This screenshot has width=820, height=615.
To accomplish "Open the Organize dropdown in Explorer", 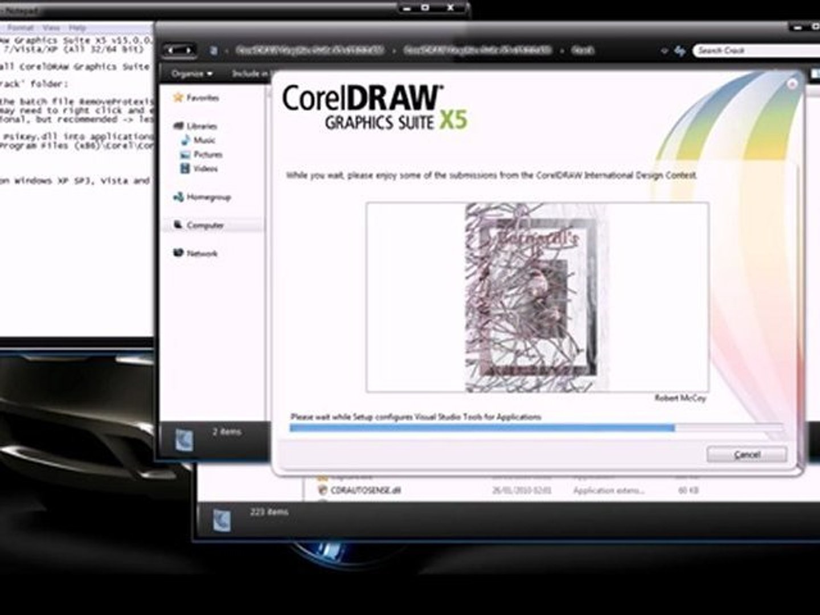I will tap(191, 74).
